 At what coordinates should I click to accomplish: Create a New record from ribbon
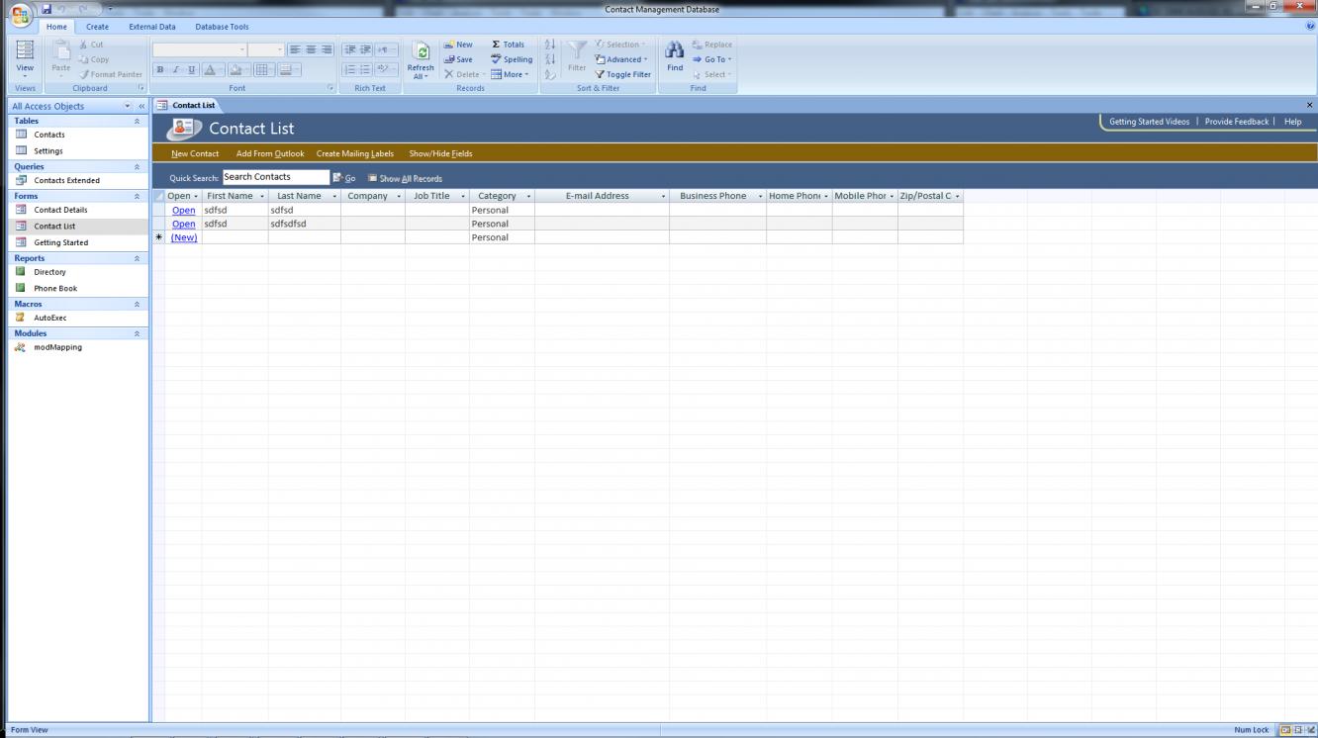459,45
